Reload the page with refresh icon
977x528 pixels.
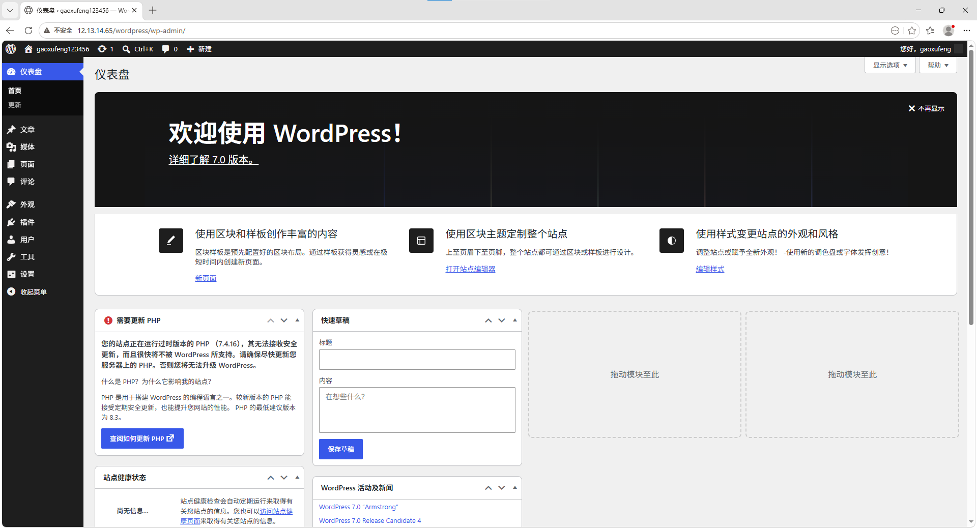point(28,31)
